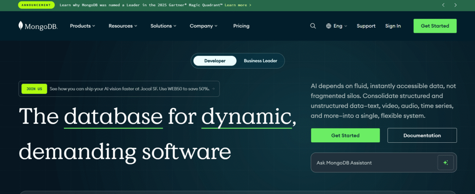Screen dimensions: 475x194
Task: Open the search magnifier icon
Action: pyautogui.click(x=313, y=26)
